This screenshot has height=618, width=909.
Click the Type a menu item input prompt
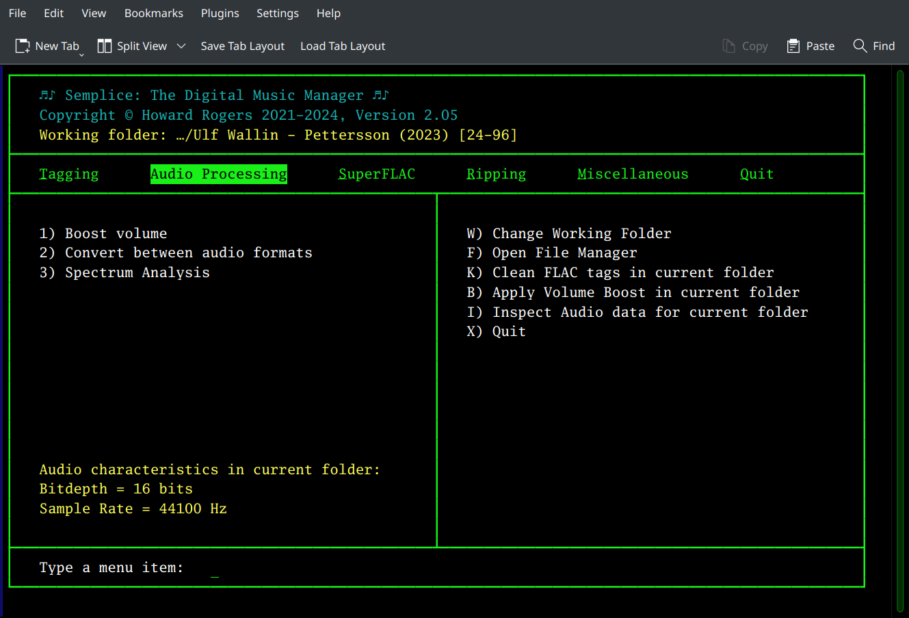214,567
